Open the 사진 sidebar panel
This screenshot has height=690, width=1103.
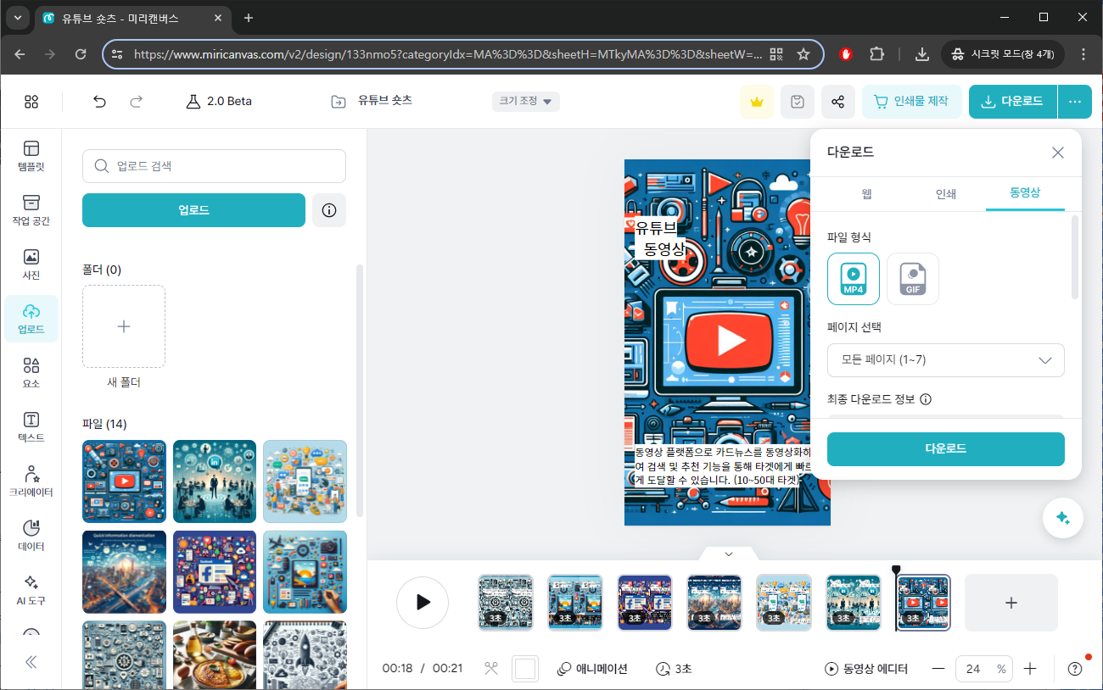click(31, 264)
